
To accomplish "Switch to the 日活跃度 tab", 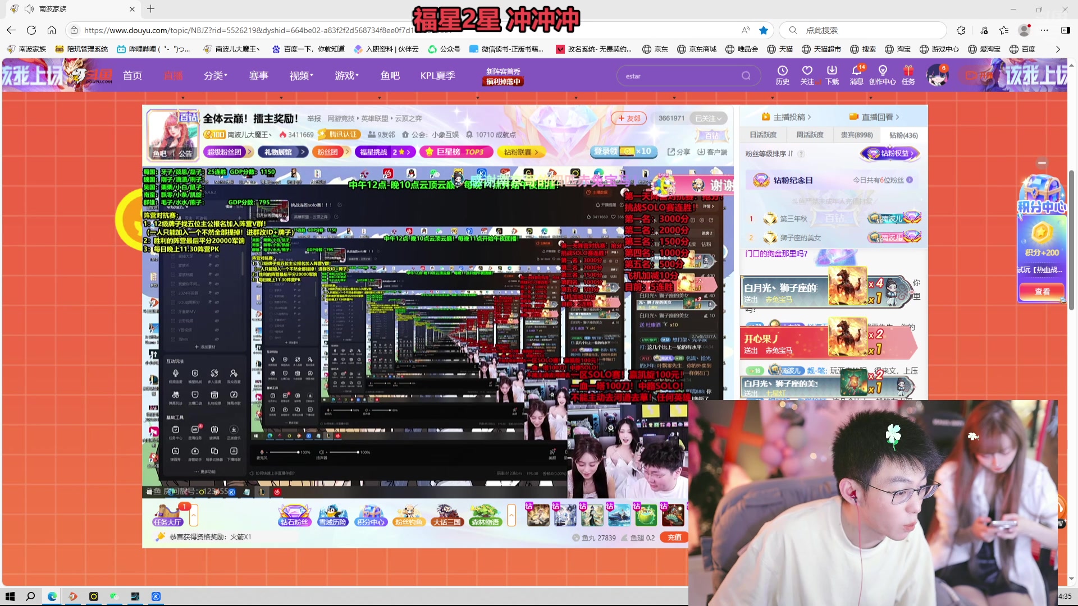I will [x=763, y=135].
